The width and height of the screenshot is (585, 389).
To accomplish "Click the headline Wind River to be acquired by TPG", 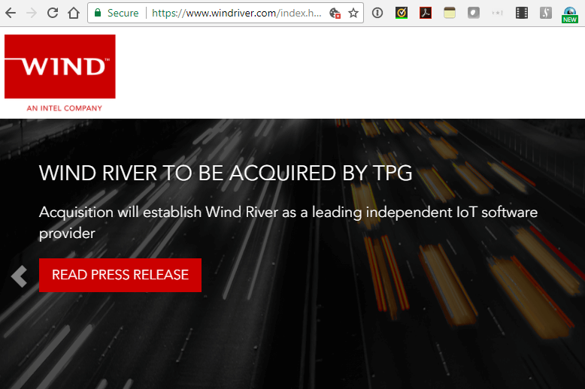I will pos(226,173).
